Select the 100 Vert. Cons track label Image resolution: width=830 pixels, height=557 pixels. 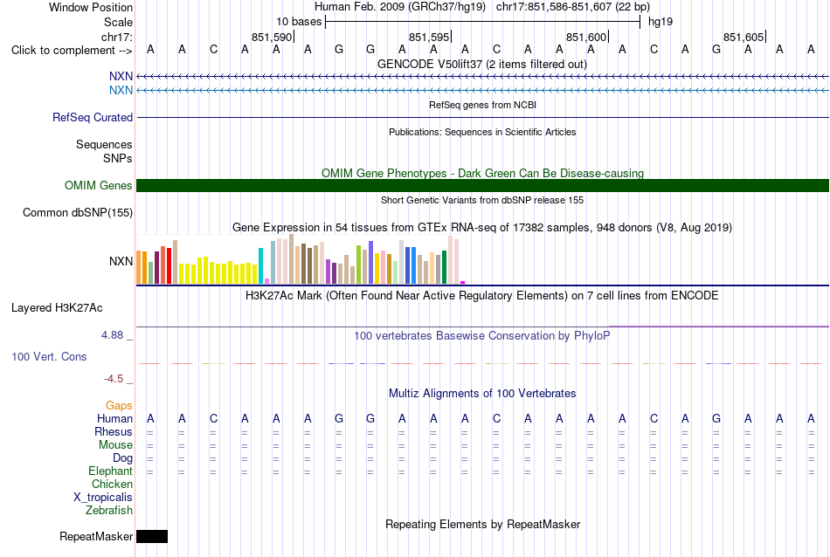49,356
